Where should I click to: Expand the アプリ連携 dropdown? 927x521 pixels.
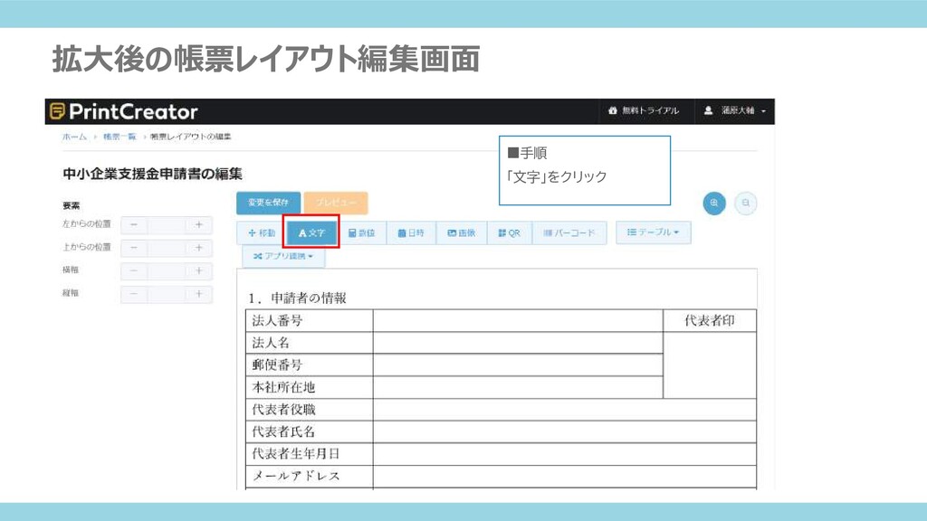pyautogui.click(x=283, y=256)
